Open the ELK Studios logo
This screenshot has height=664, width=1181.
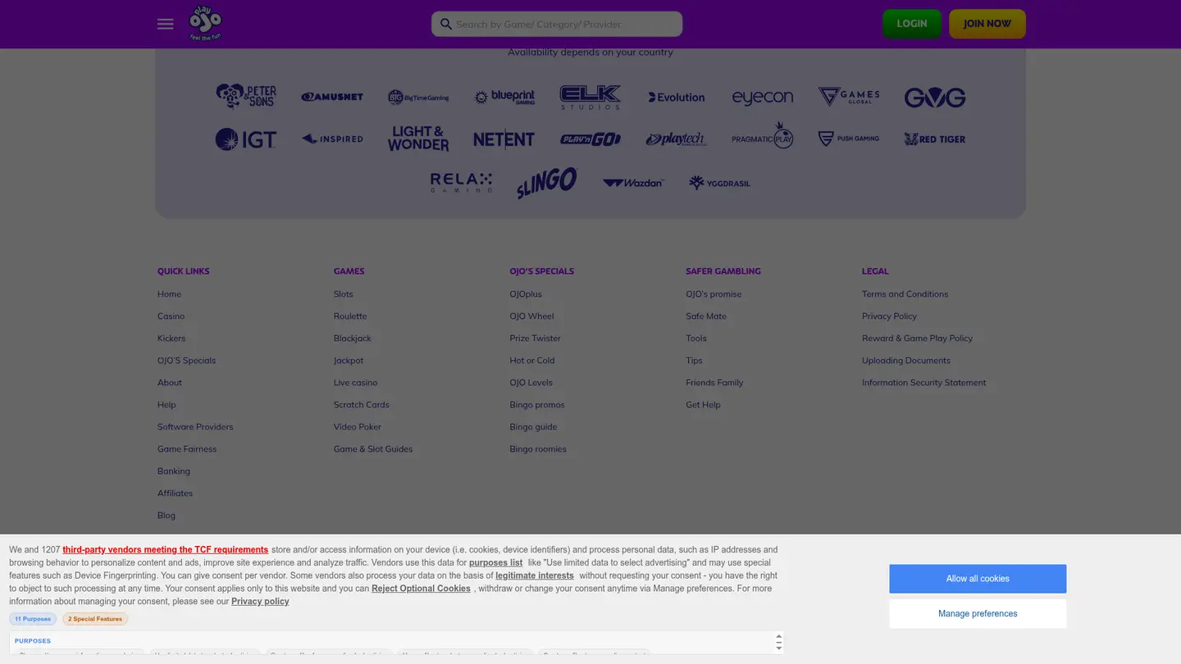click(590, 97)
